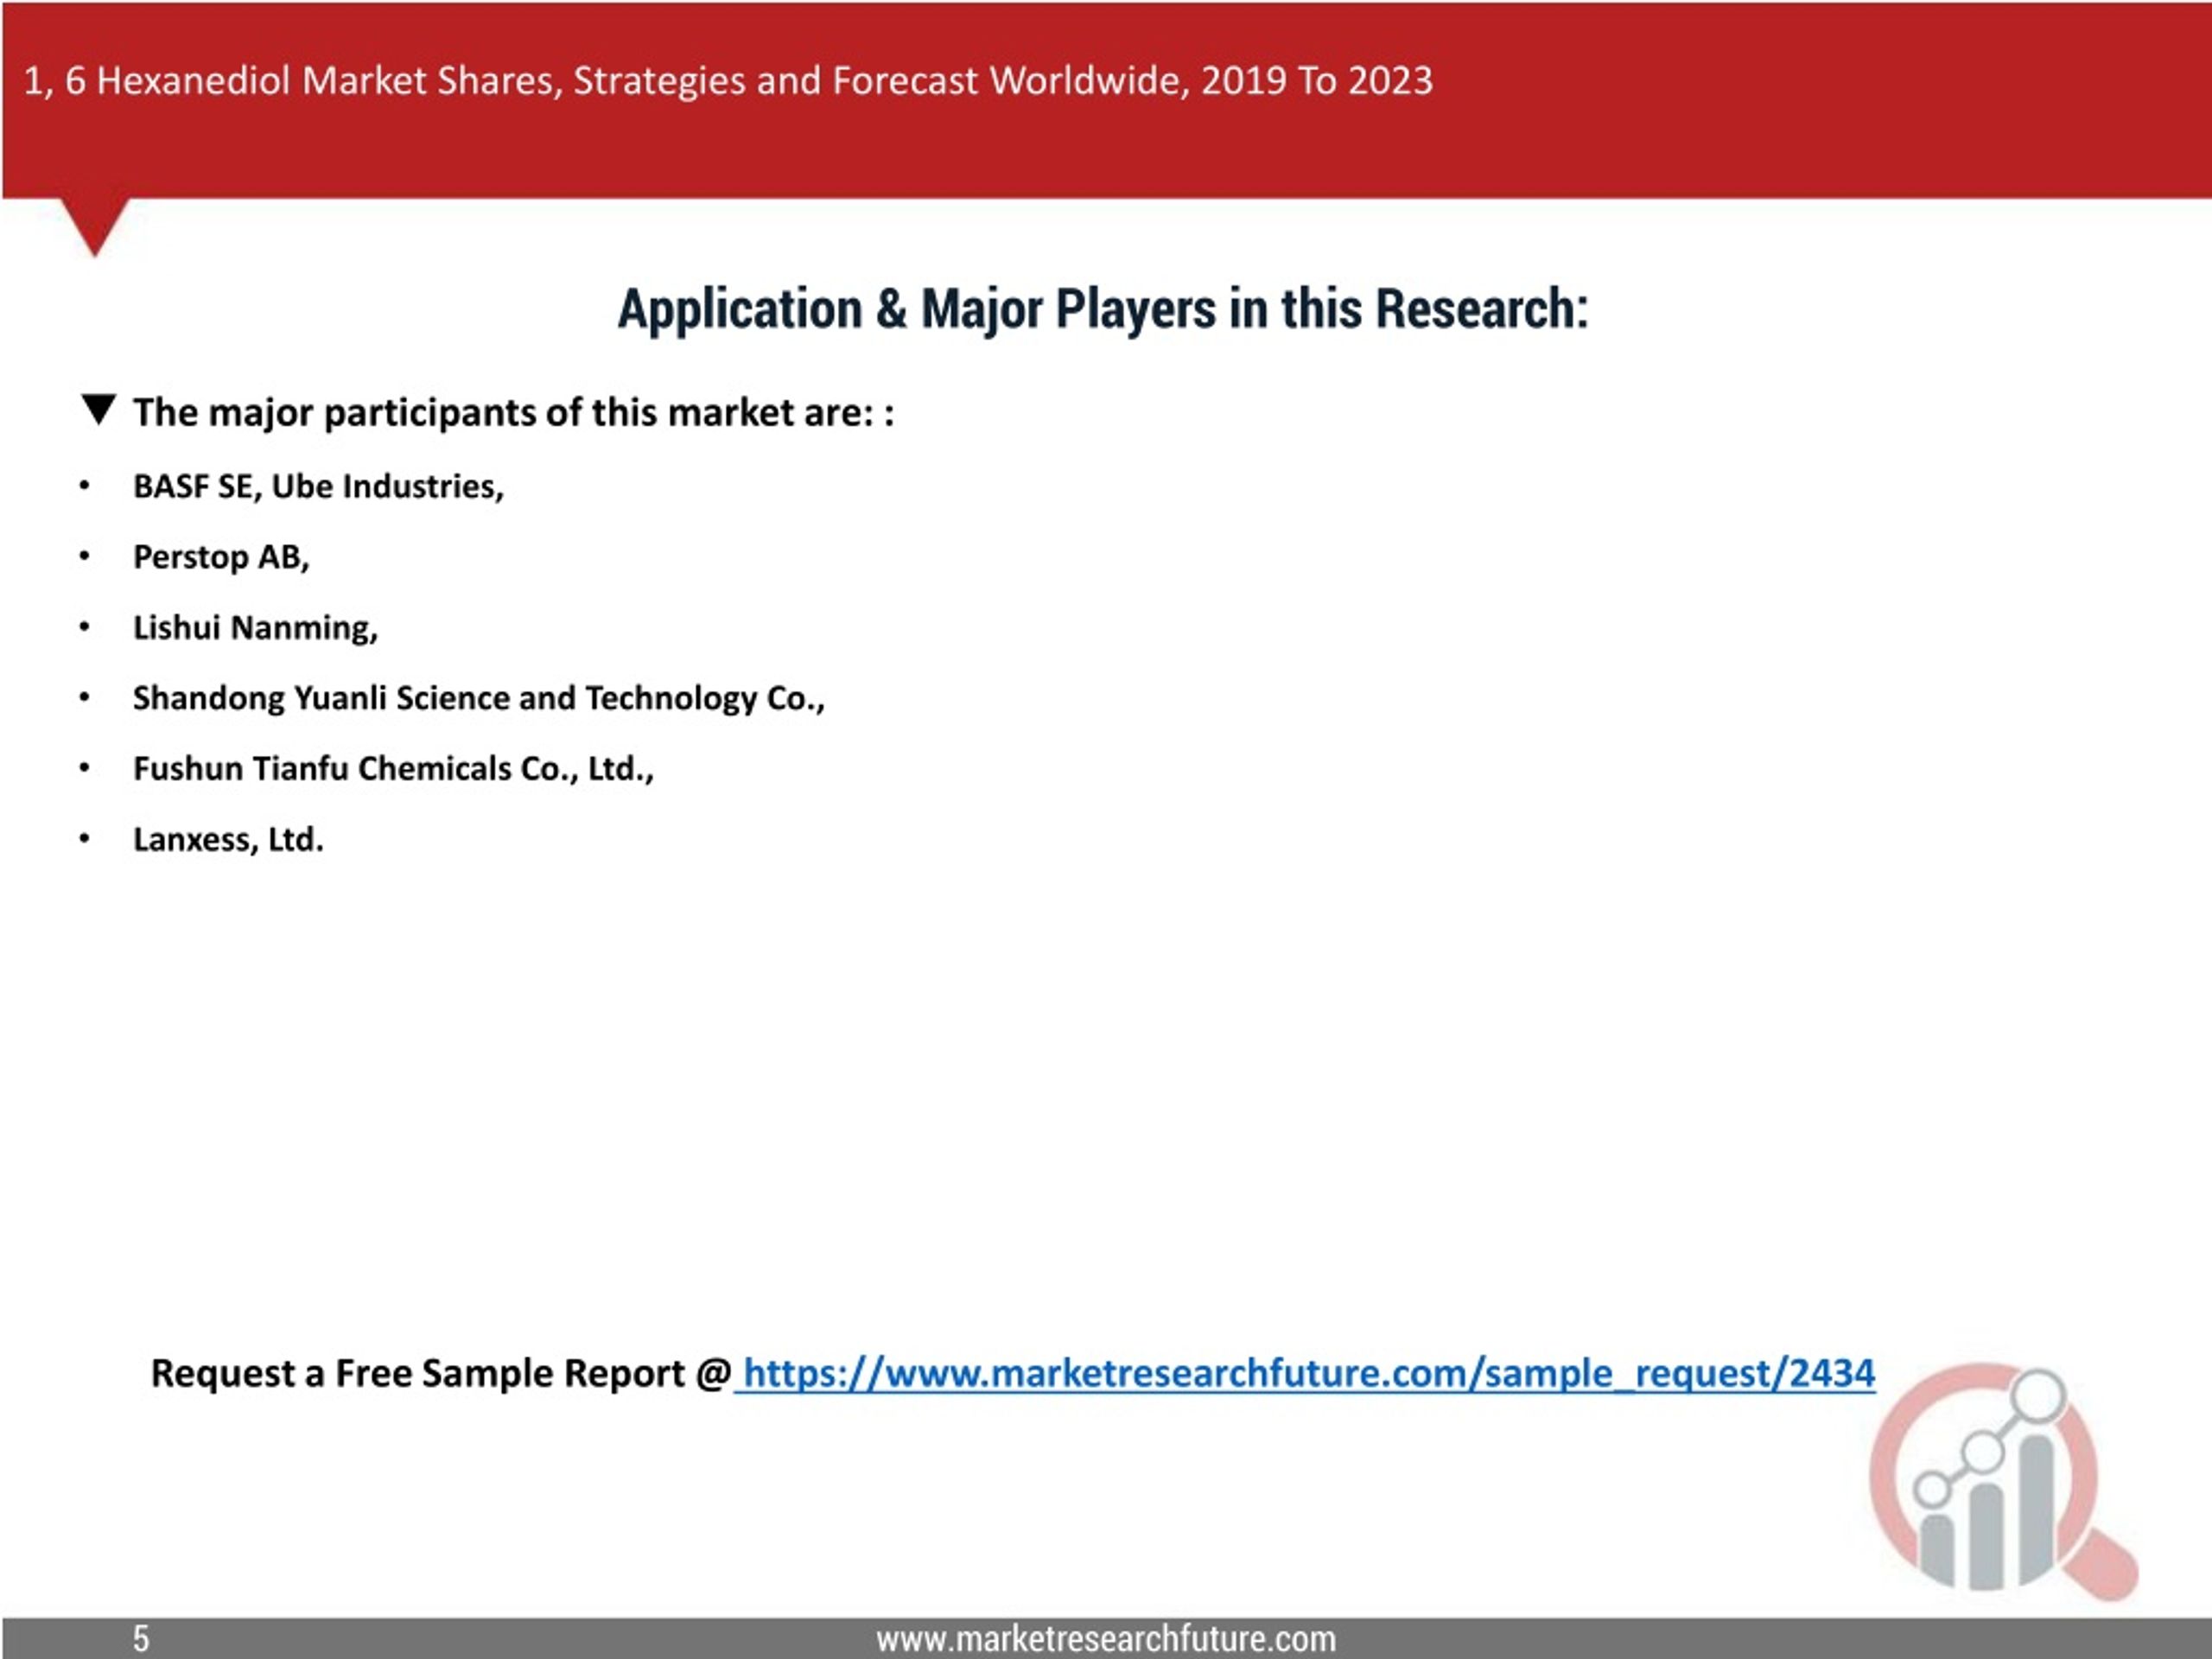Select the 'Perstop AB,' bullet text
The image size is (2212, 1659).
point(221,557)
